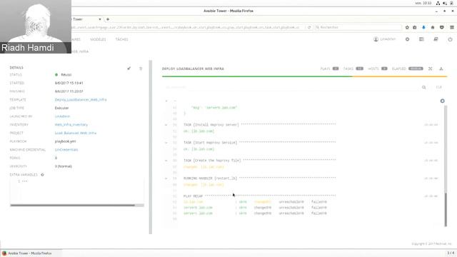Delete job with trash icon
This screenshot has width=457, height=257.
click(141, 69)
